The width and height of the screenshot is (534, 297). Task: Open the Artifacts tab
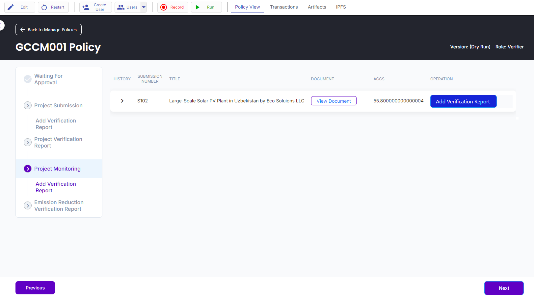[317, 7]
